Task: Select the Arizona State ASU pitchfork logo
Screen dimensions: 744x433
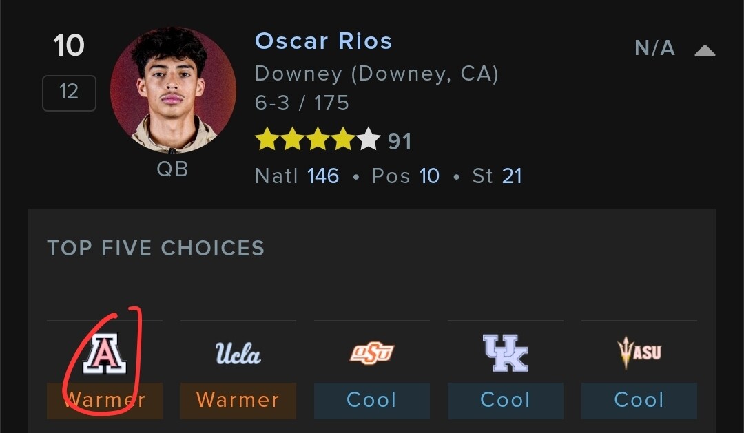Action: 639,353
